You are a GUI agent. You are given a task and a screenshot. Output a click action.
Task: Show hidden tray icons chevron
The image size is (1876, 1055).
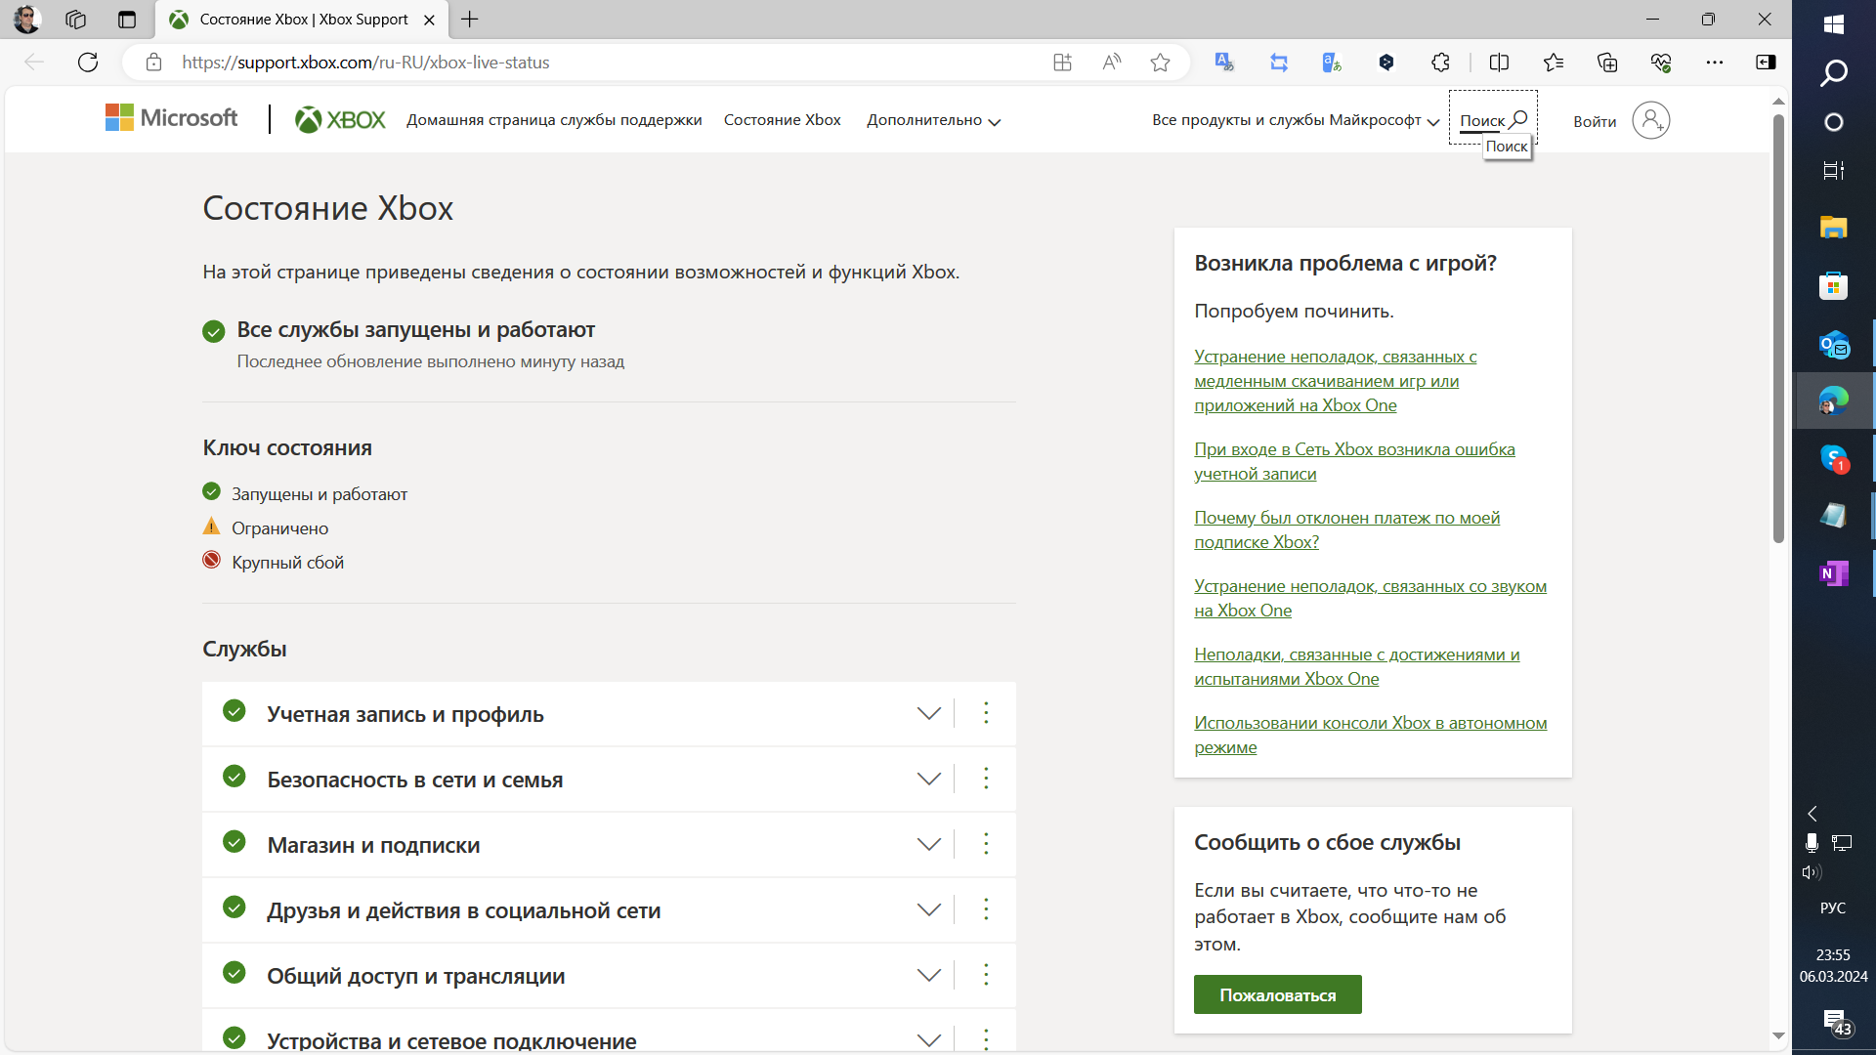pos(1812,814)
